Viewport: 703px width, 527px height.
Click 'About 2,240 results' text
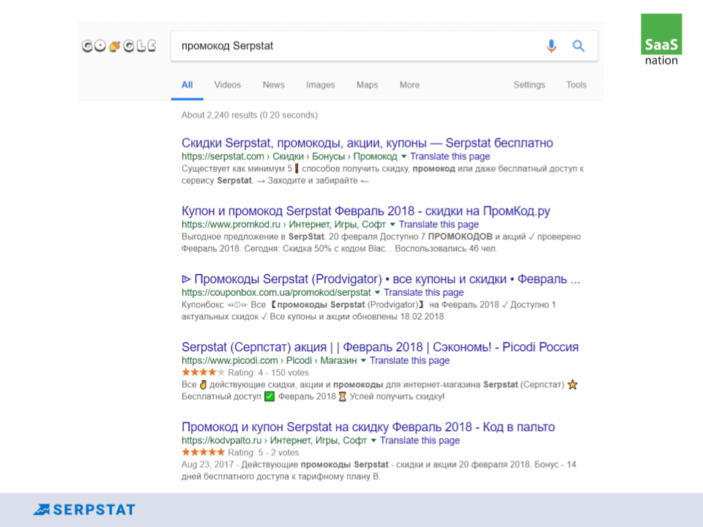pyautogui.click(x=249, y=115)
